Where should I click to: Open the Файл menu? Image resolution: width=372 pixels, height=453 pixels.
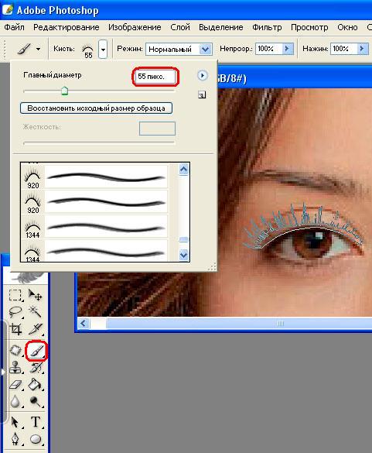(14, 27)
